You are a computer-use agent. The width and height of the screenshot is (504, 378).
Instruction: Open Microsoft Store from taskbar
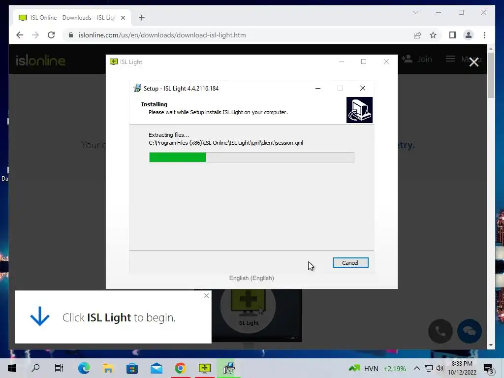pos(132,368)
